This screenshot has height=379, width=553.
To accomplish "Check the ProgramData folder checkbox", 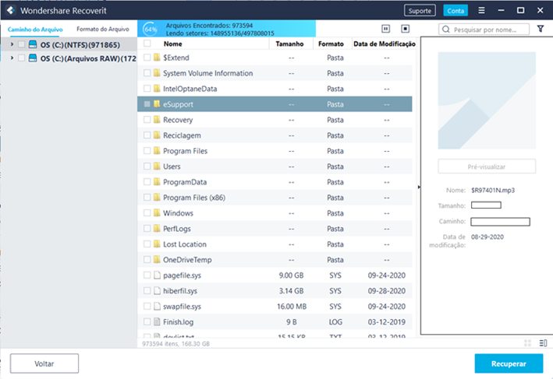I will click(x=147, y=181).
